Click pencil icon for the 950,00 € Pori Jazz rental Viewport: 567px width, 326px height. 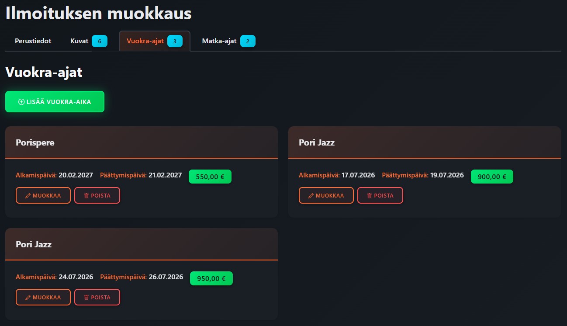[x=28, y=298]
